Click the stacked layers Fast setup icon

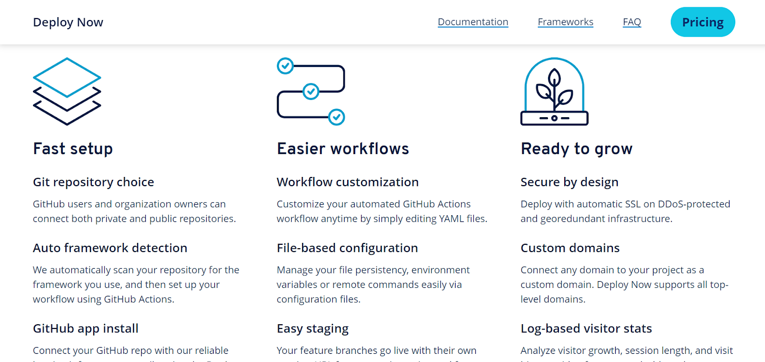(x=67, y=91)
